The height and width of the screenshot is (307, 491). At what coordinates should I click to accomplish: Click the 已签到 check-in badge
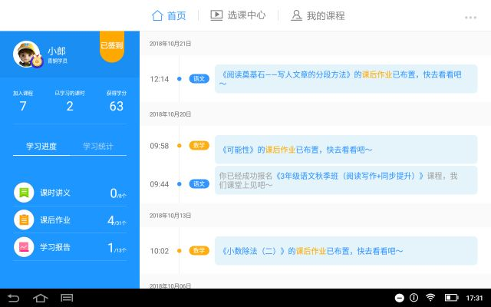coord(112,46)
